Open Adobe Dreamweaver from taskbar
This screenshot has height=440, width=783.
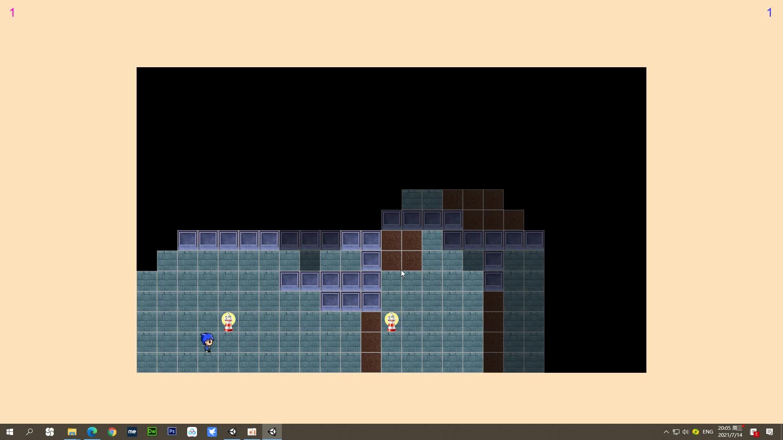[152, 431]
